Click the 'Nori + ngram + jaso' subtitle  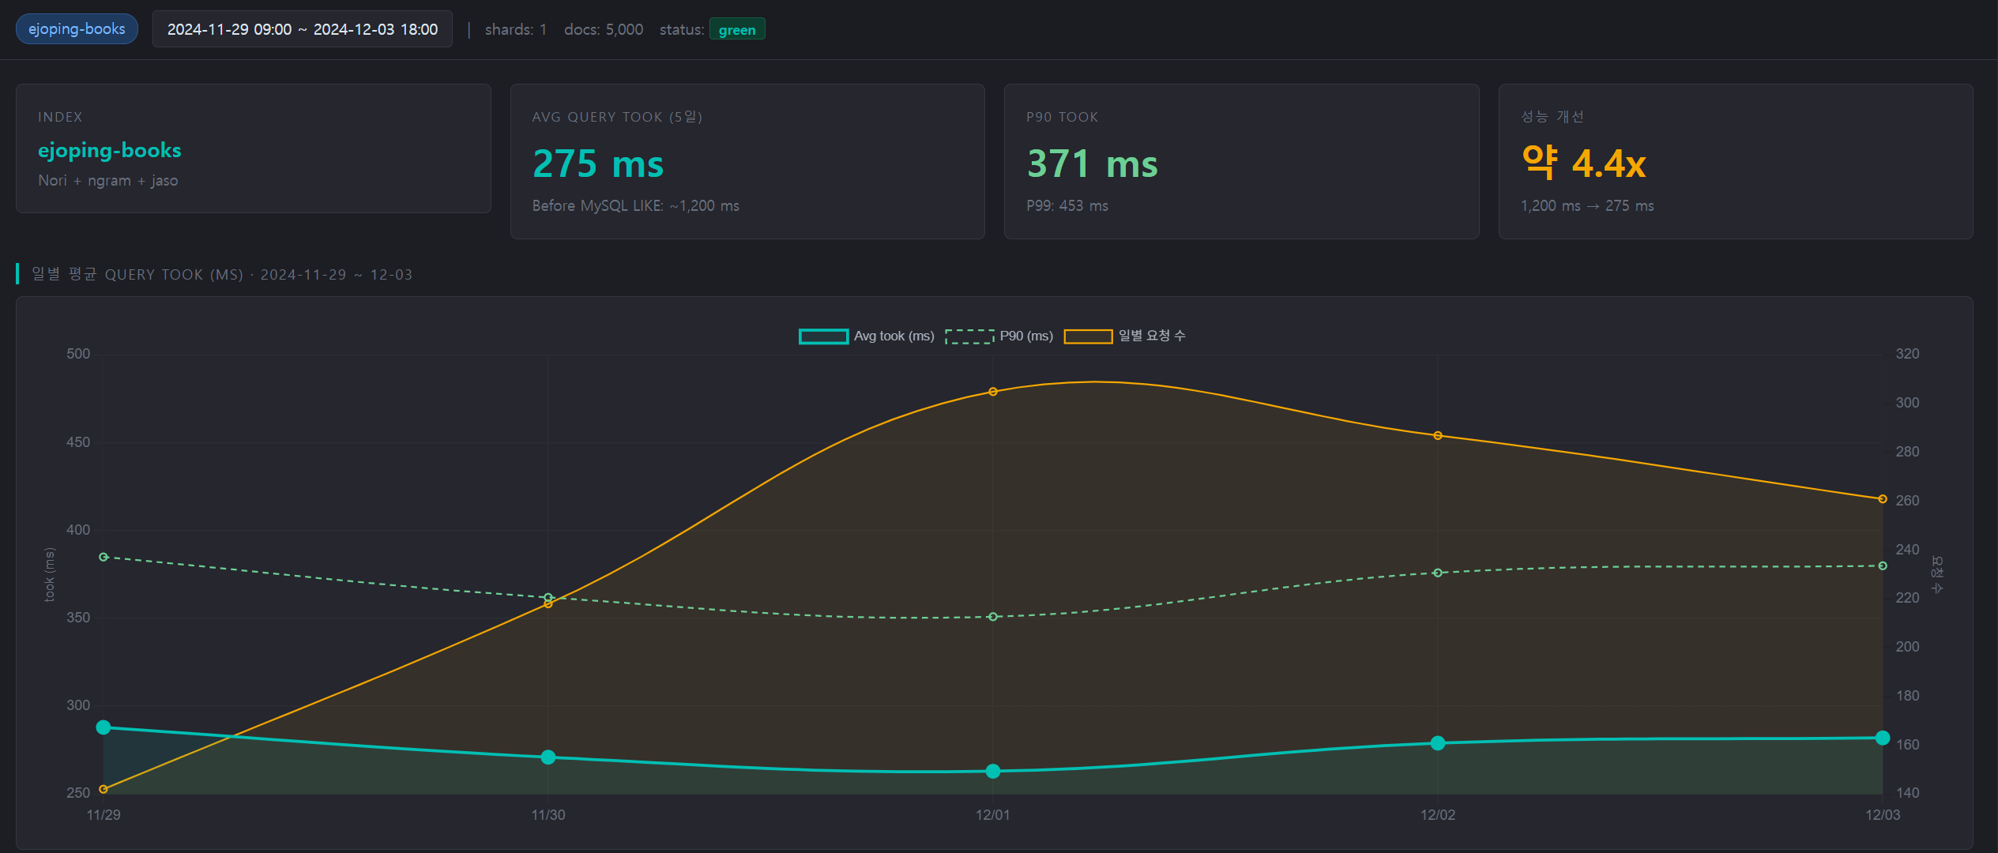pyautogui.click(x=108, y=181)
